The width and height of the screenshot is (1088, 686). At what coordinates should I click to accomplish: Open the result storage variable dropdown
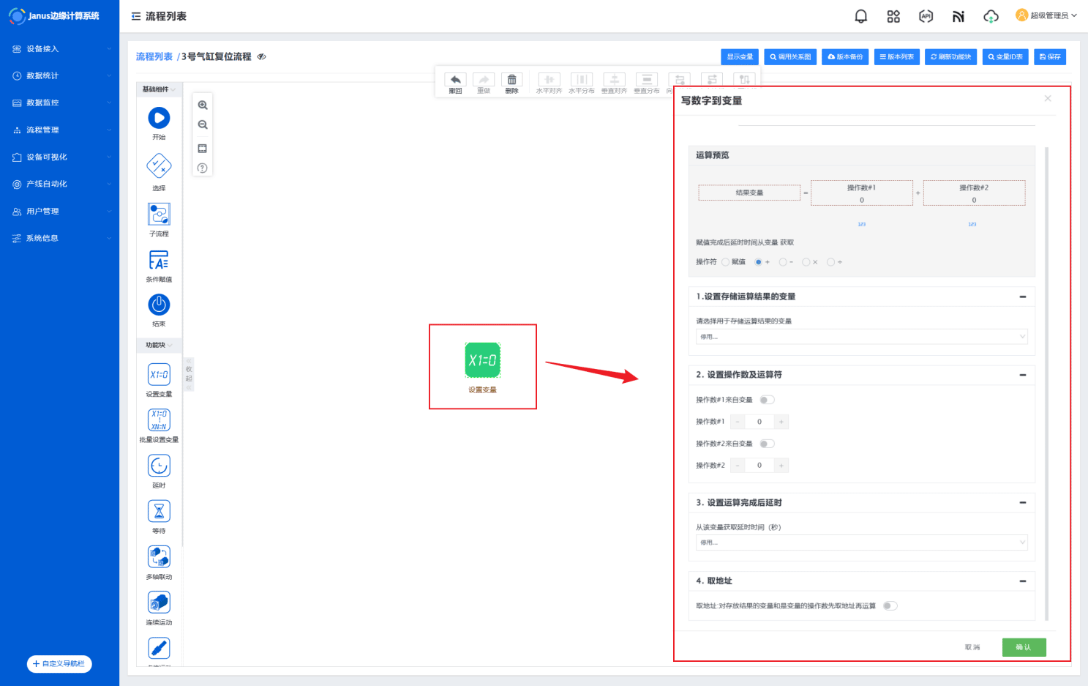pyautogui.click(x=861, y=337)
